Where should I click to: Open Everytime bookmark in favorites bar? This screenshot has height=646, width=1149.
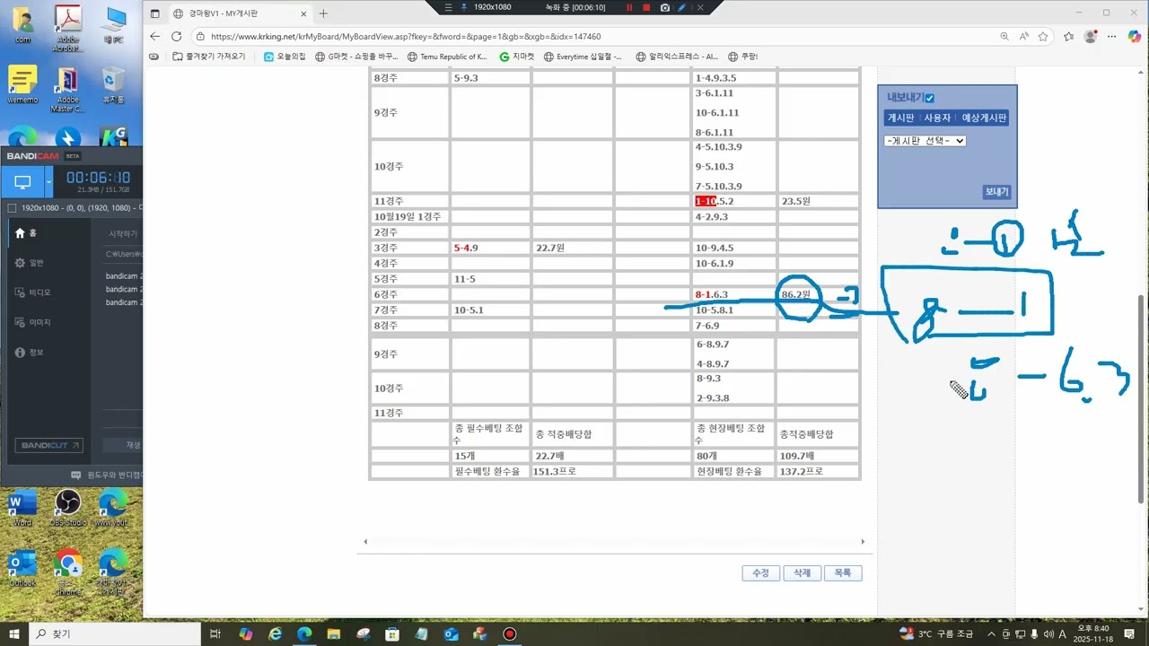[x=583, y=57]
